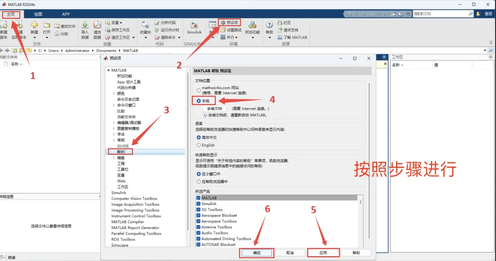This screenshot has width=496, height=261.
Task: Click 运行并计时 in the ribbon
Action: pos(167,30)
